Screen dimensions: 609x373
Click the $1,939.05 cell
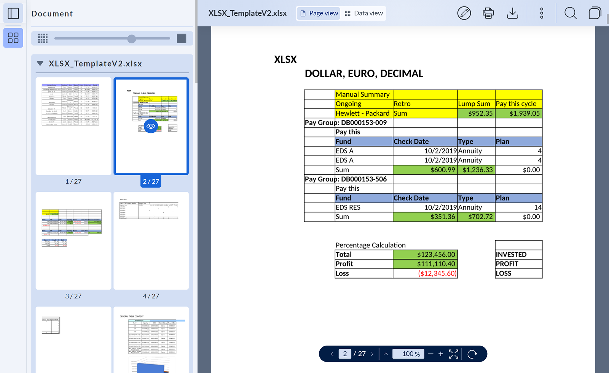pyautogui.click(x=518, y=113)
